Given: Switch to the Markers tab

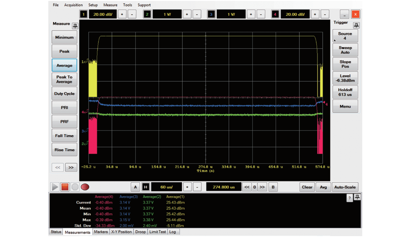Looking at the screenshot, I should 101,232.
